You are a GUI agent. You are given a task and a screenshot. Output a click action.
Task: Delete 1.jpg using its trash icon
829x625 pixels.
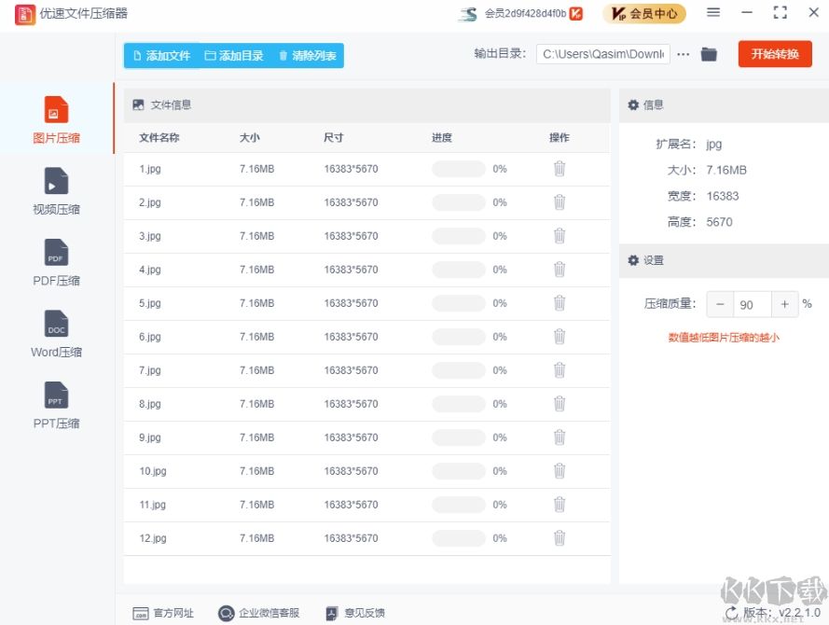(x=559, y=168)
